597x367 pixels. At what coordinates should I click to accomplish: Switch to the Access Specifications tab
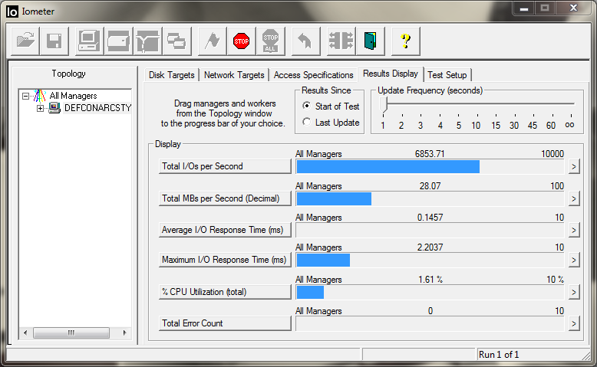(313, 75)
